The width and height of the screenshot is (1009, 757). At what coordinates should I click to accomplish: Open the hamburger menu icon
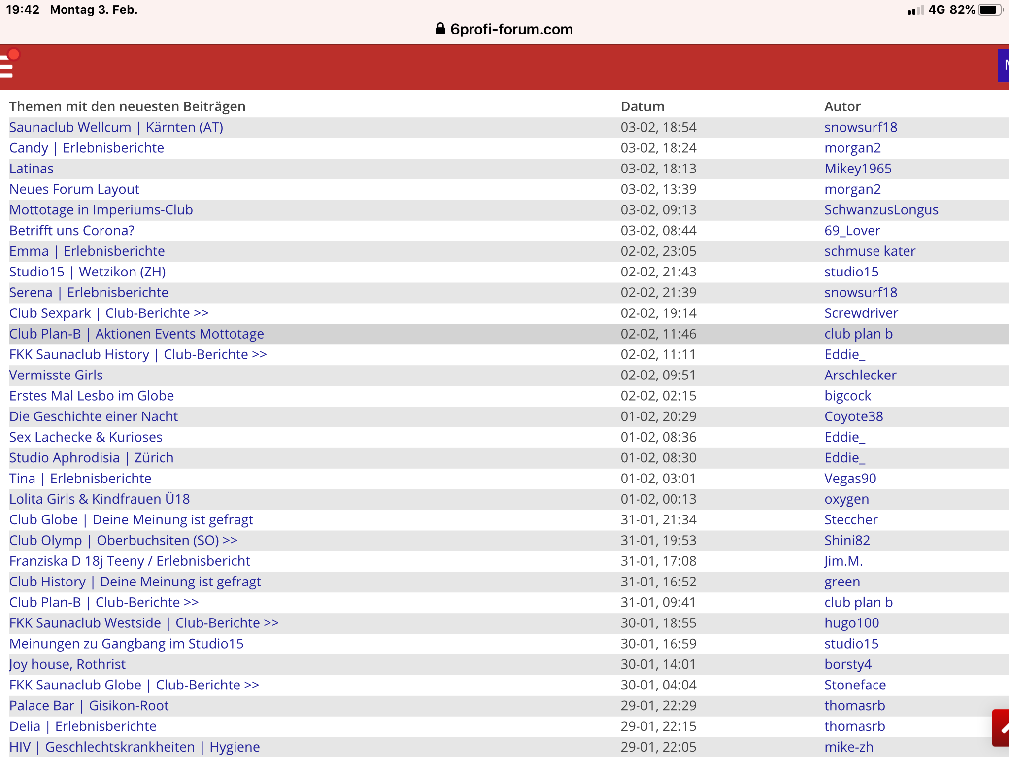point(7,67)
